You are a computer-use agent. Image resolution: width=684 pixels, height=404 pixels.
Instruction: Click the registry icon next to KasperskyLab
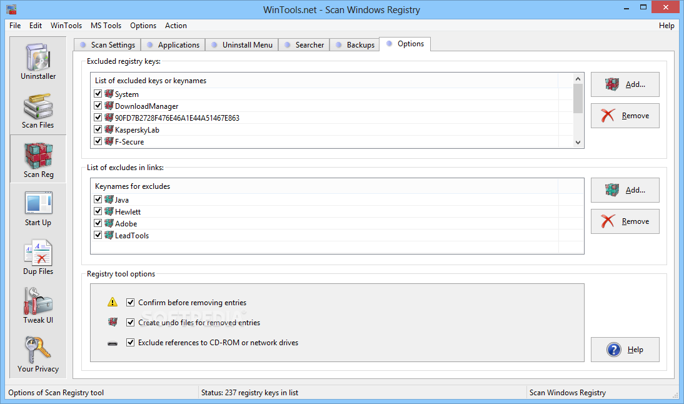[x=109, y=129]
